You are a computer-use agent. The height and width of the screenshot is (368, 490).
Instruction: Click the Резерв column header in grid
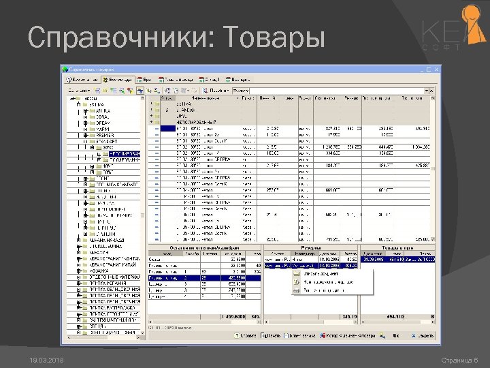(x=350, y=98)
